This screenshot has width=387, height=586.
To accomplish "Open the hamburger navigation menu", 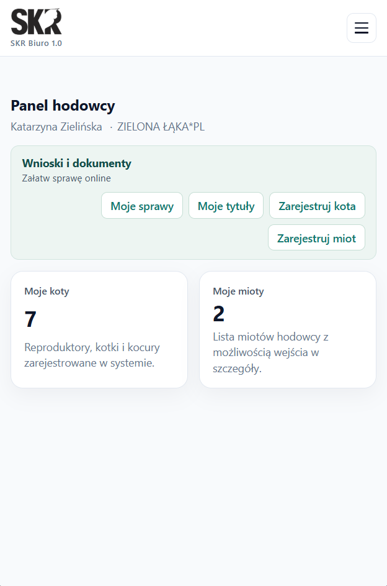I will pyautogui.click(x=362, y=28).
